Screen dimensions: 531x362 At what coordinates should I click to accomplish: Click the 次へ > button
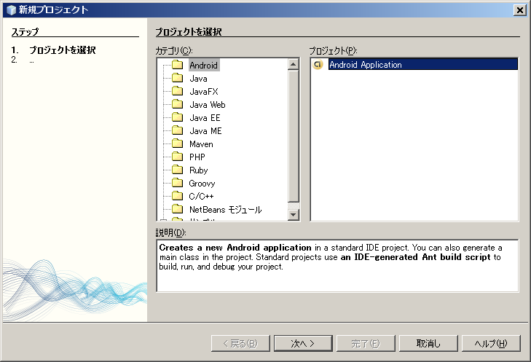pos(303,343)
